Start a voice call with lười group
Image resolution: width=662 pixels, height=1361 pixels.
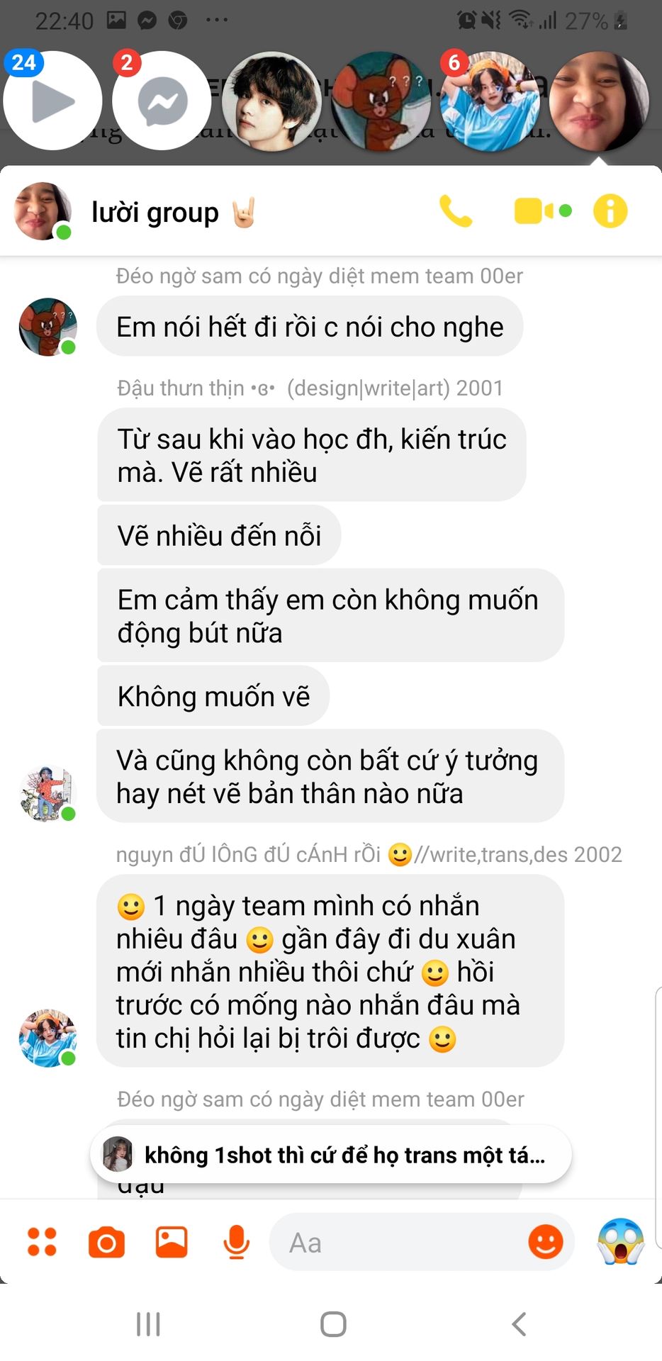pos(456,211)
